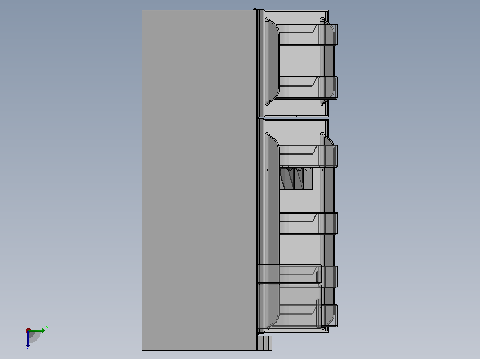The height and width of the screenshot is (359, 480).
Task: Select the topmost bin on lower door
Action: pos(308,156)
